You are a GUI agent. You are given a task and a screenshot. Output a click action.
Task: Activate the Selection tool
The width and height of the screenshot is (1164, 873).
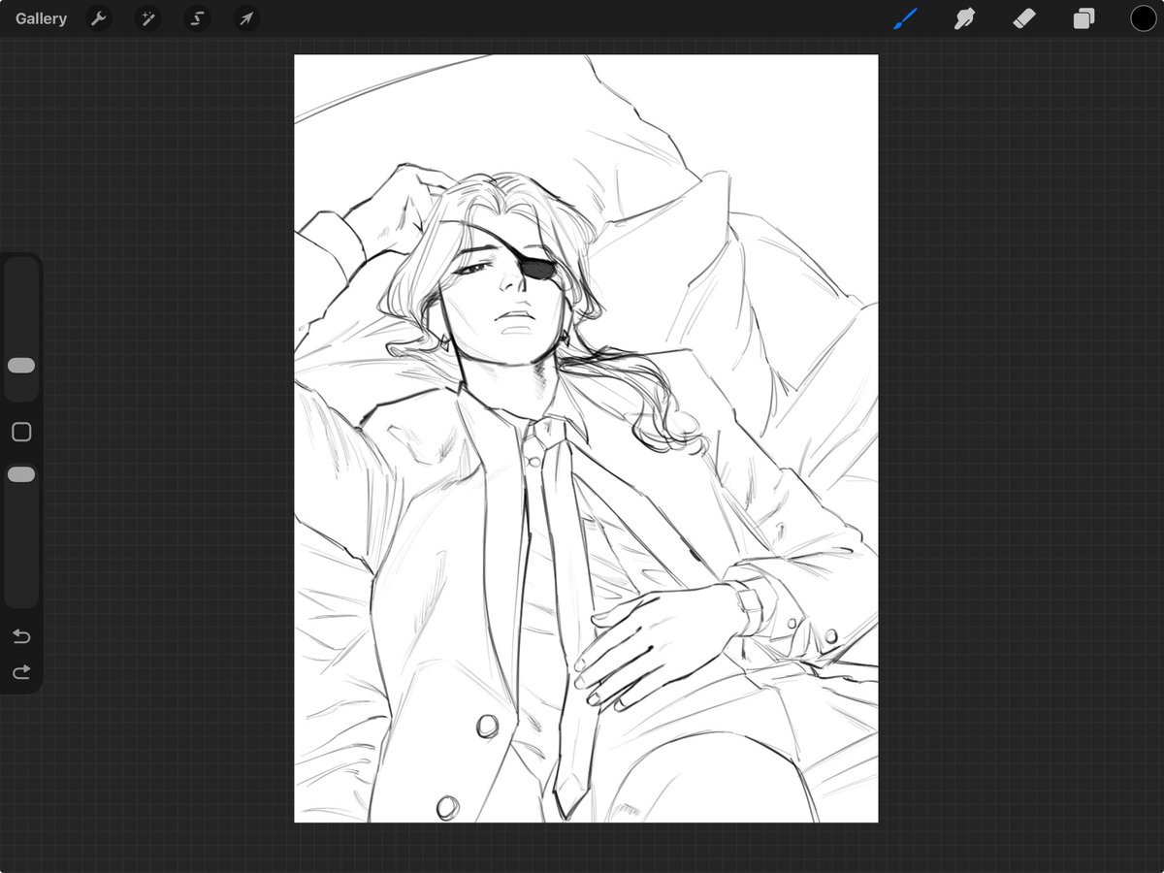(197, 18)
